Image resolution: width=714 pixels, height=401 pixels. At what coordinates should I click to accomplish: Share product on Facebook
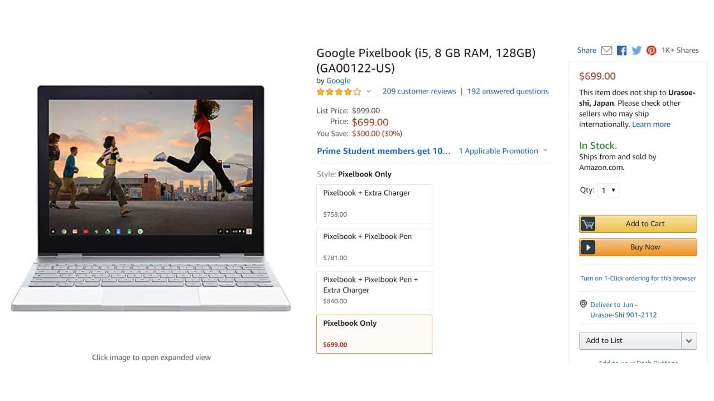pos(621,51)
